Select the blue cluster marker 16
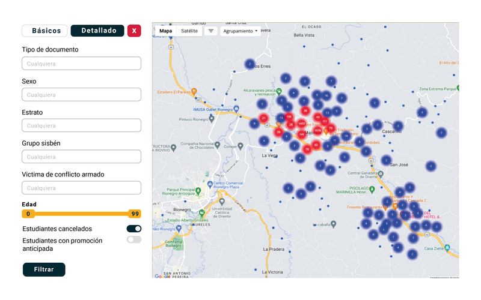Screen dimensions: 481x300 [x=326, y=95]
